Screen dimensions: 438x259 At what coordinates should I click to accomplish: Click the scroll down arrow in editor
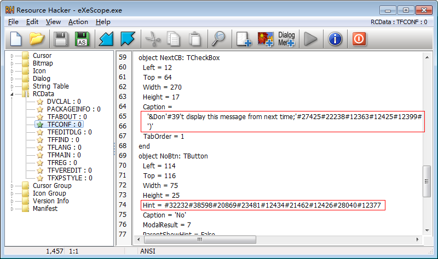point(427,230)
